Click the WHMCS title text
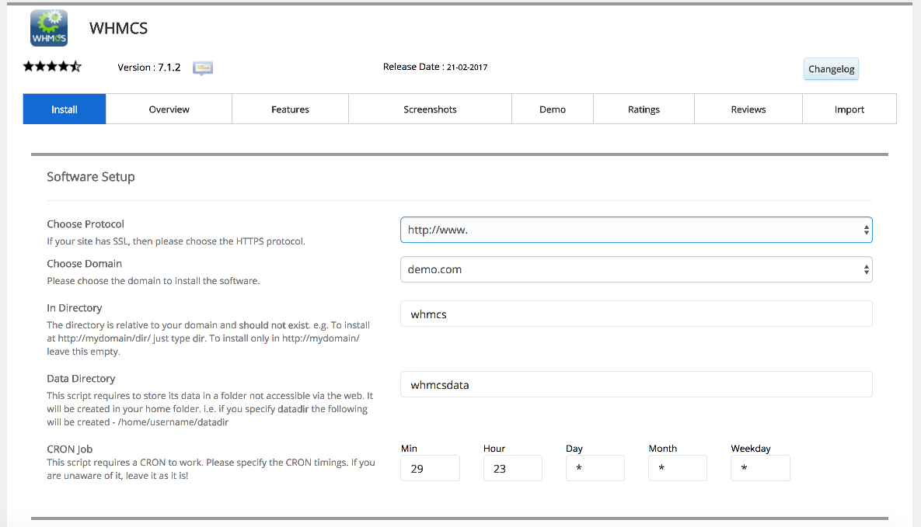The height and width of the screenshot is (527, 921). point(119,28)
